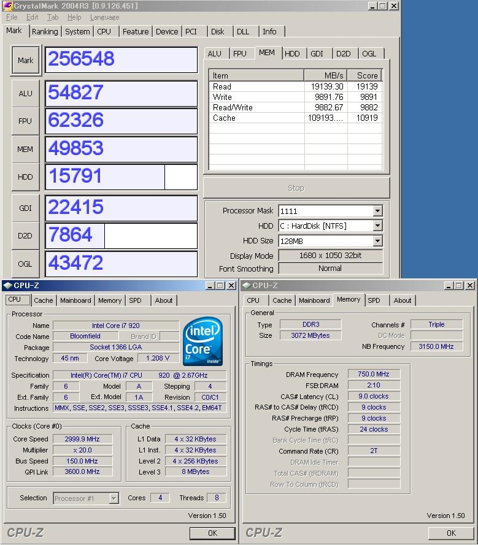Open the HDD Size dropdown
This screenshot has width=478, height=545.
point(377,242)
